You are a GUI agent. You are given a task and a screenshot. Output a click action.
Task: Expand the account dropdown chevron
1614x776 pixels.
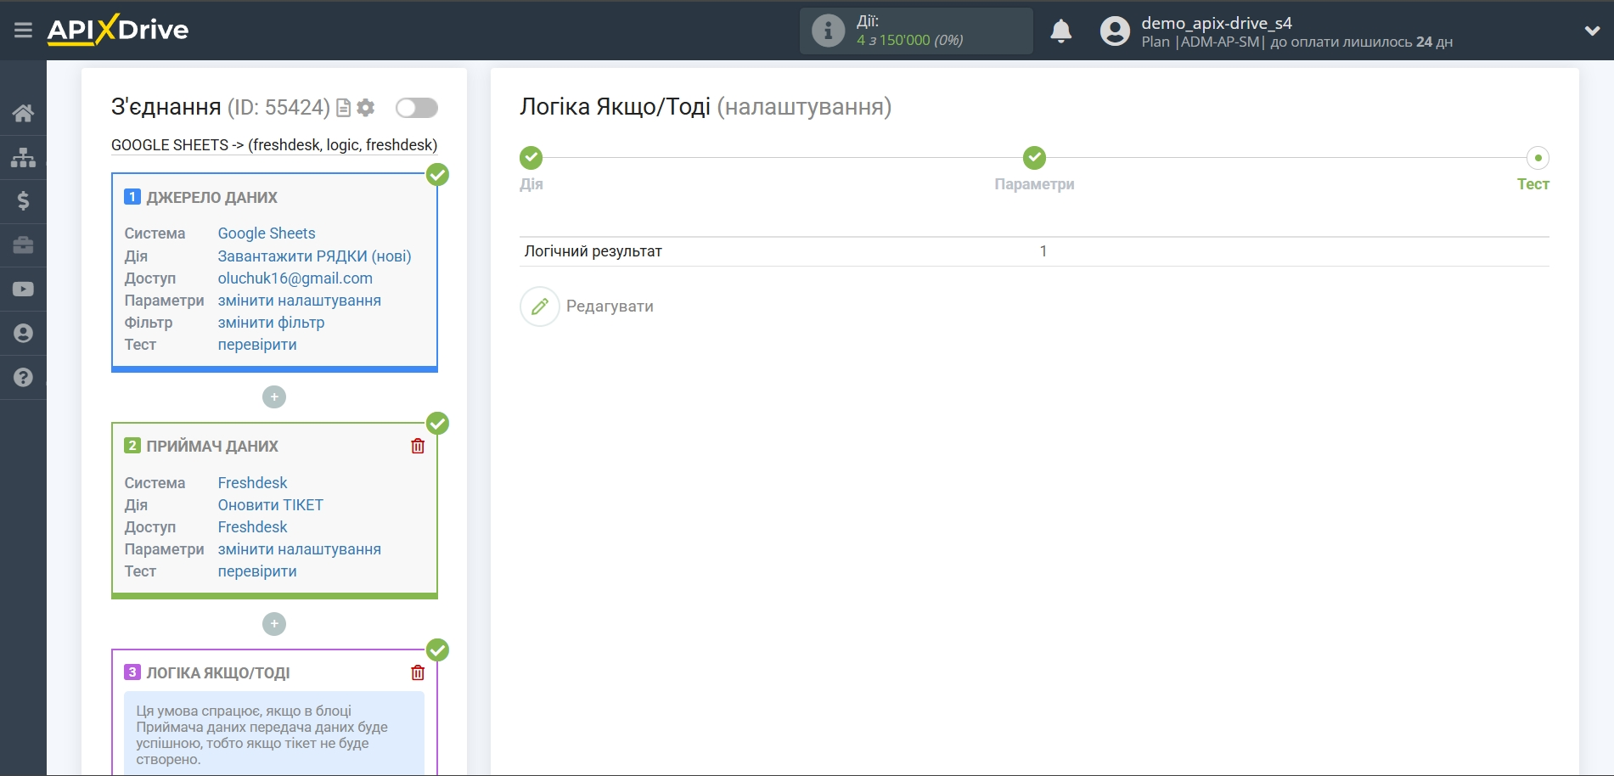point(1592,31)
